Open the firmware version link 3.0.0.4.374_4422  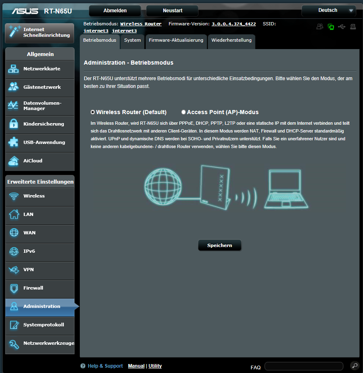coord(234,24)
